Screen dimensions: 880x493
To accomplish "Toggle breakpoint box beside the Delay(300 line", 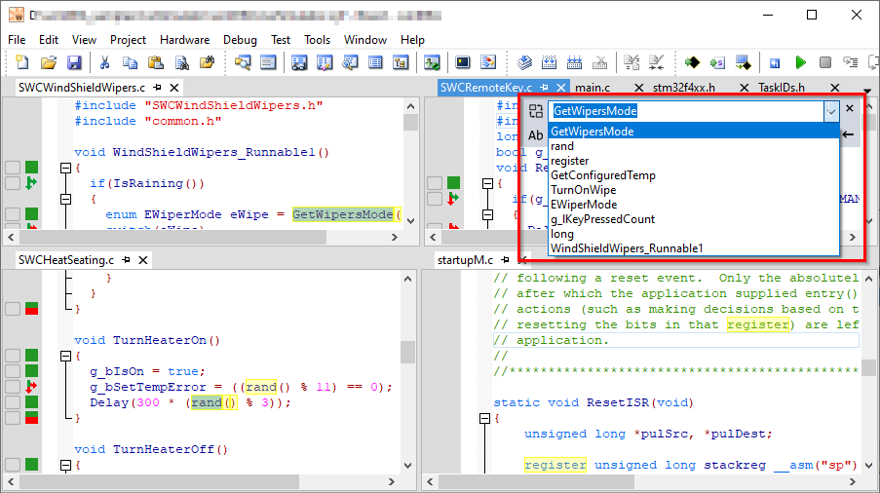I will click(13, 402).
